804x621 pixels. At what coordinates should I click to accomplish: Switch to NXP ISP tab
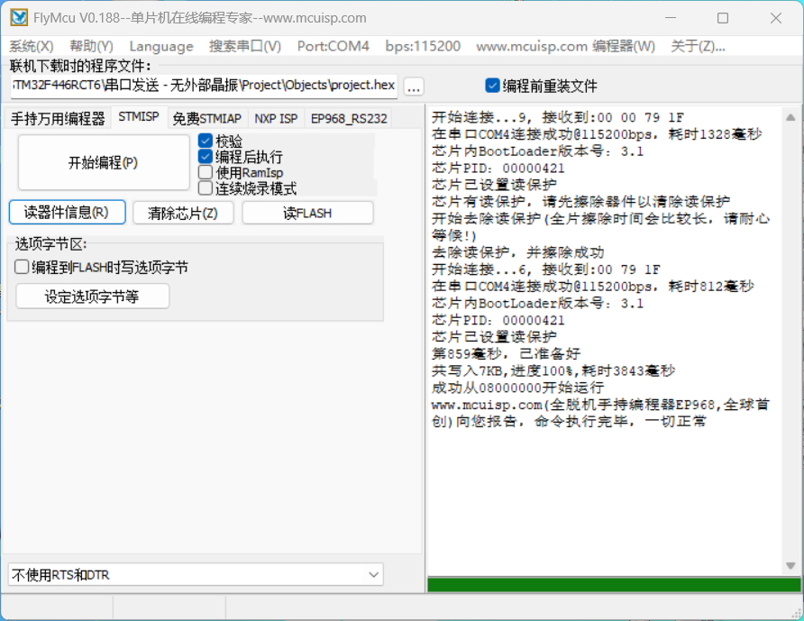coord(276,119)
